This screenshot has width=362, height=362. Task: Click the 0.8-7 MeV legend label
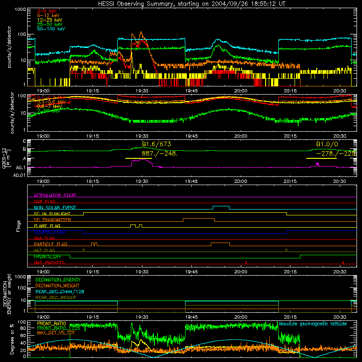pos(49,106)
